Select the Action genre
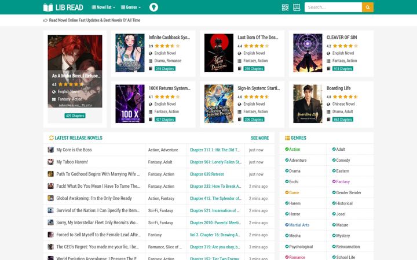The width and height of the screenshot is (417, 260). pyautogui.click(x=294, y=150)
